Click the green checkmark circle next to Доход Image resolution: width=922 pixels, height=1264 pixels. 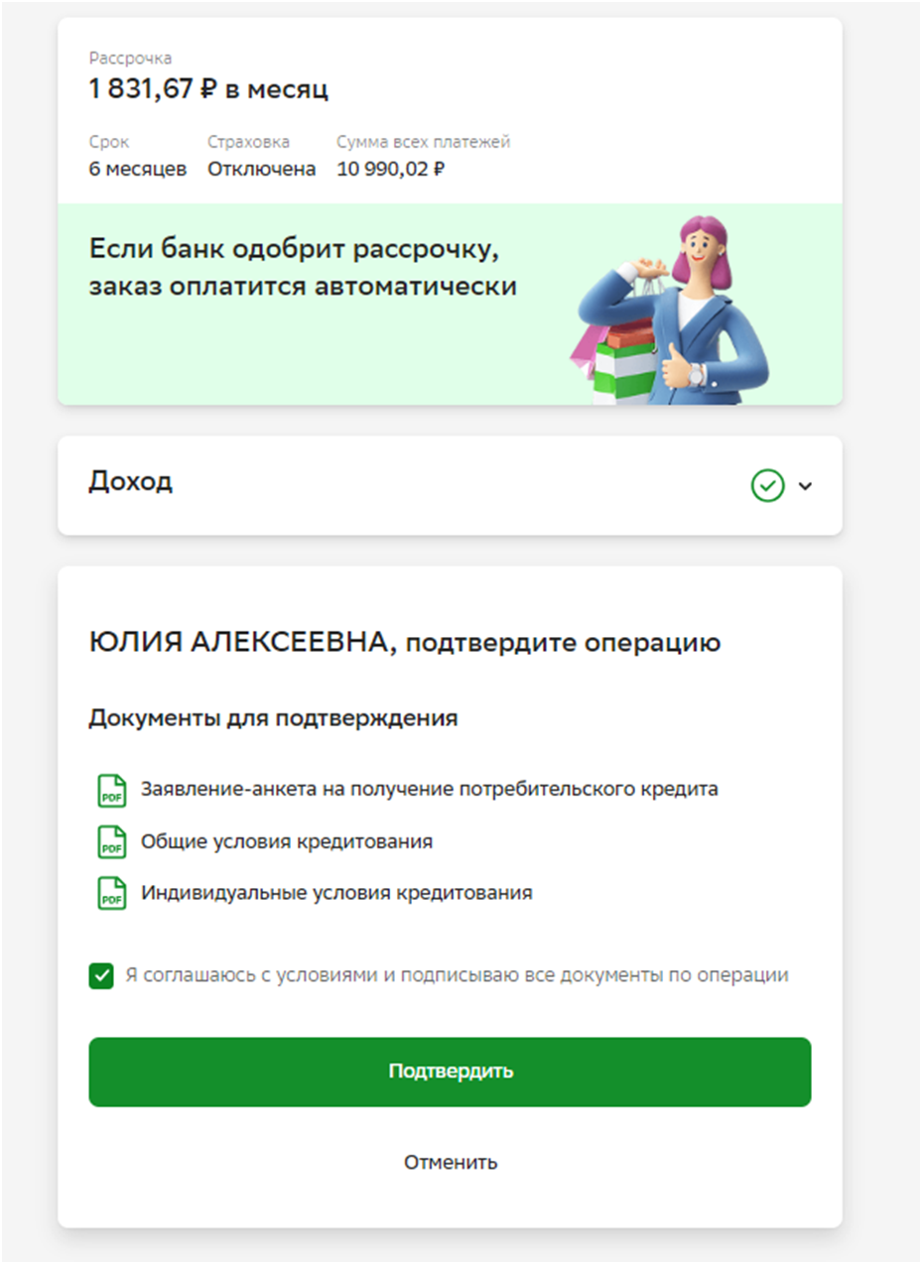coord(767,486)
